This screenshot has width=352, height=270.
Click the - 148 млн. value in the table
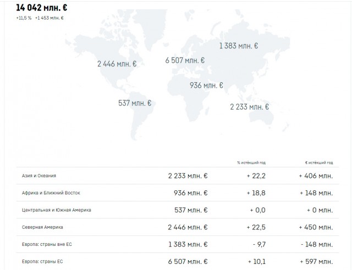tap(317, 244)
